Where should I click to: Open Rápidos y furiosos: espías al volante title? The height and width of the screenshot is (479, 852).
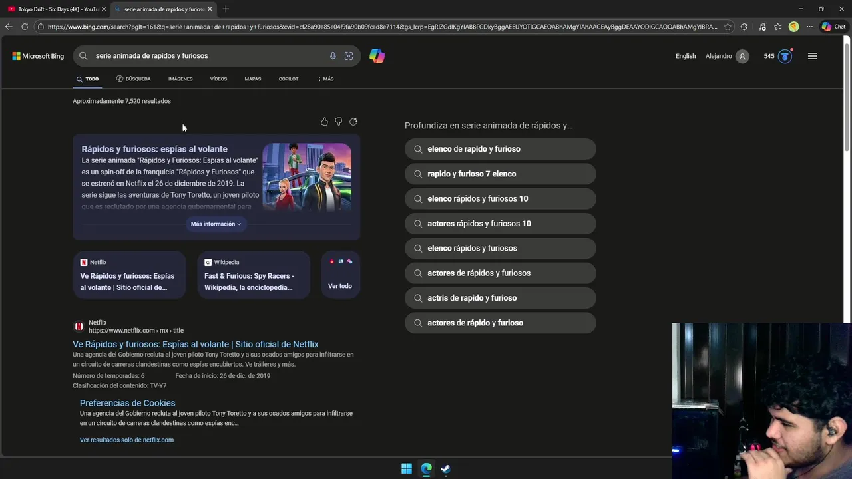pos(154,149)
